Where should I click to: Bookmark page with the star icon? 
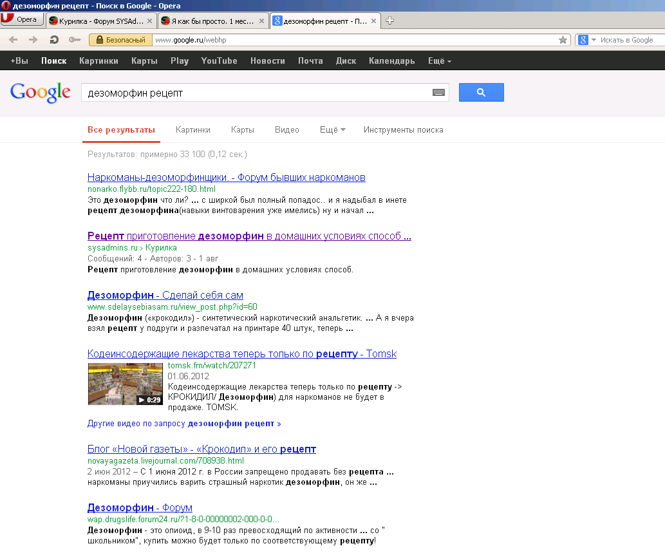[x=563, y=40]
